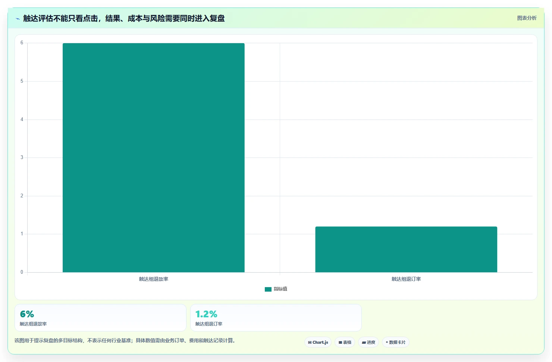Click the 触达组退订率 x-axis label
The height and width of the screenshot is (362, 552).
(406, 279)
